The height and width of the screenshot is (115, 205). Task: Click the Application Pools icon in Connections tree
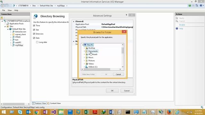[x=8, y=24]
